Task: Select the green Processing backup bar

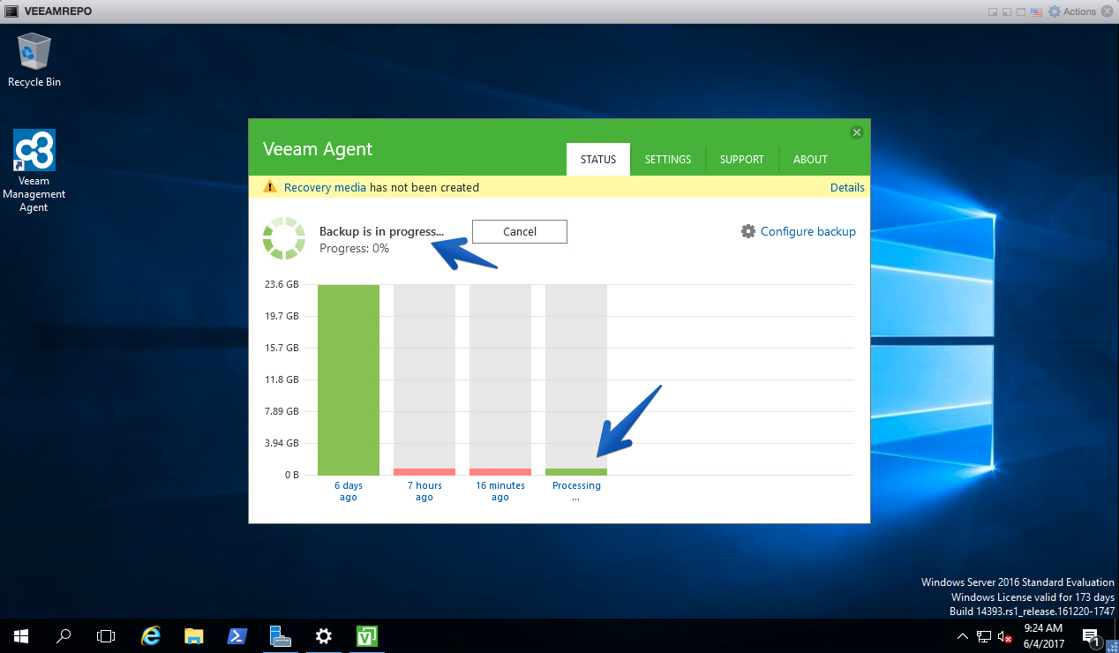Action: pyautogui.click(x=576, y=472)
